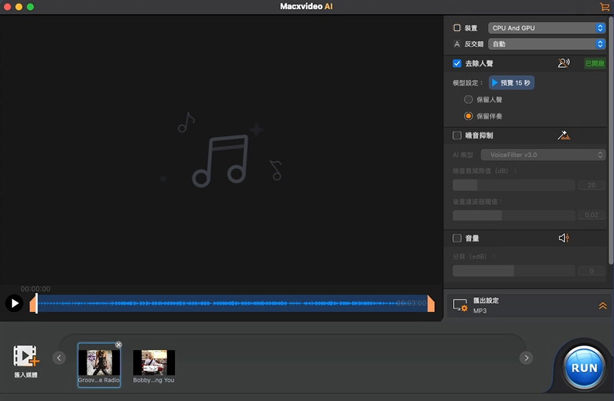Remove the Groove Radio clip with X
The image size is (614, 401).
[x=119, y=345]
